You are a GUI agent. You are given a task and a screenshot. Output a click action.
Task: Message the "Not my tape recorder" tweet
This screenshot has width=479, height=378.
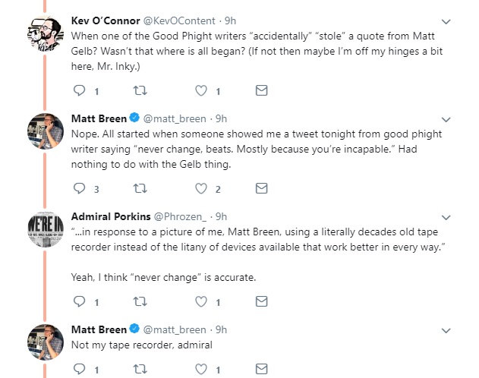[261, 369]
